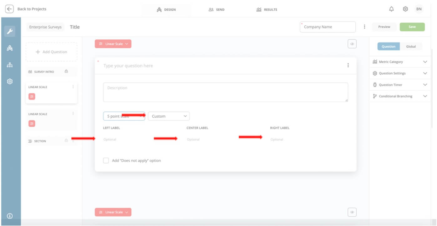Open the Custom labels dropdown
Image resolution: width=437 pixels, height=226 pixels.
click(x=169, y=116)
